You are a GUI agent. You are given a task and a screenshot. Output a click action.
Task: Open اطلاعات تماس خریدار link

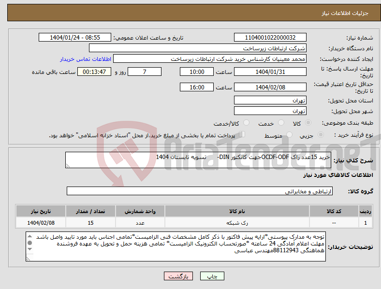[x=86, y=59]
